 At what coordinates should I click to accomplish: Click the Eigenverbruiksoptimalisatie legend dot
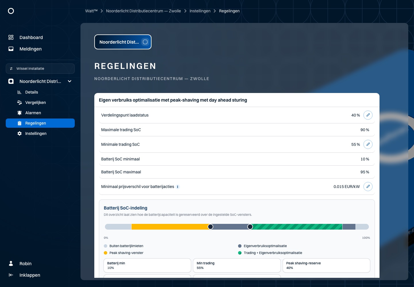(240, 246)
